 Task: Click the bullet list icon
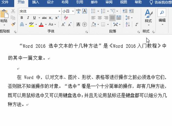pyautogui.click(x=93, y=11)
